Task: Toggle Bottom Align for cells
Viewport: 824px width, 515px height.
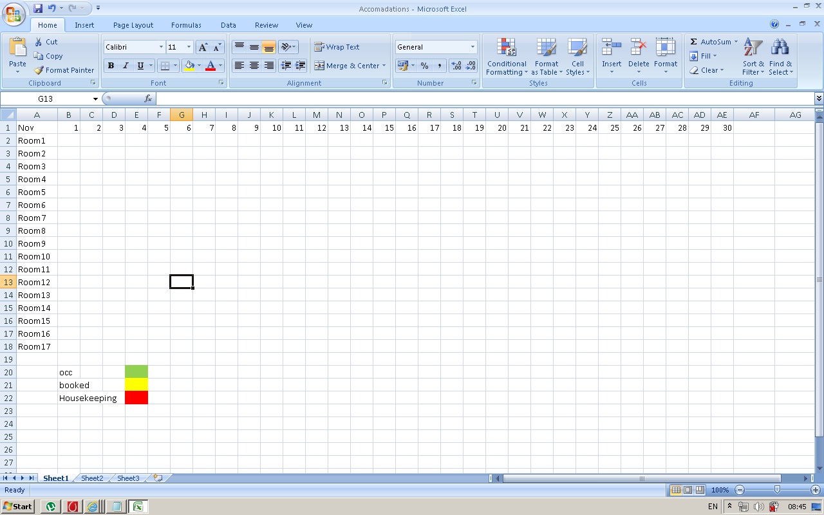Action: (269, 47)
